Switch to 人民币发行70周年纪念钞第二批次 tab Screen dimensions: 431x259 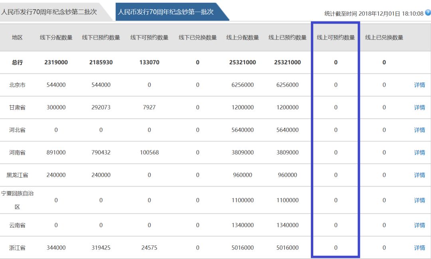pos(49,12)
